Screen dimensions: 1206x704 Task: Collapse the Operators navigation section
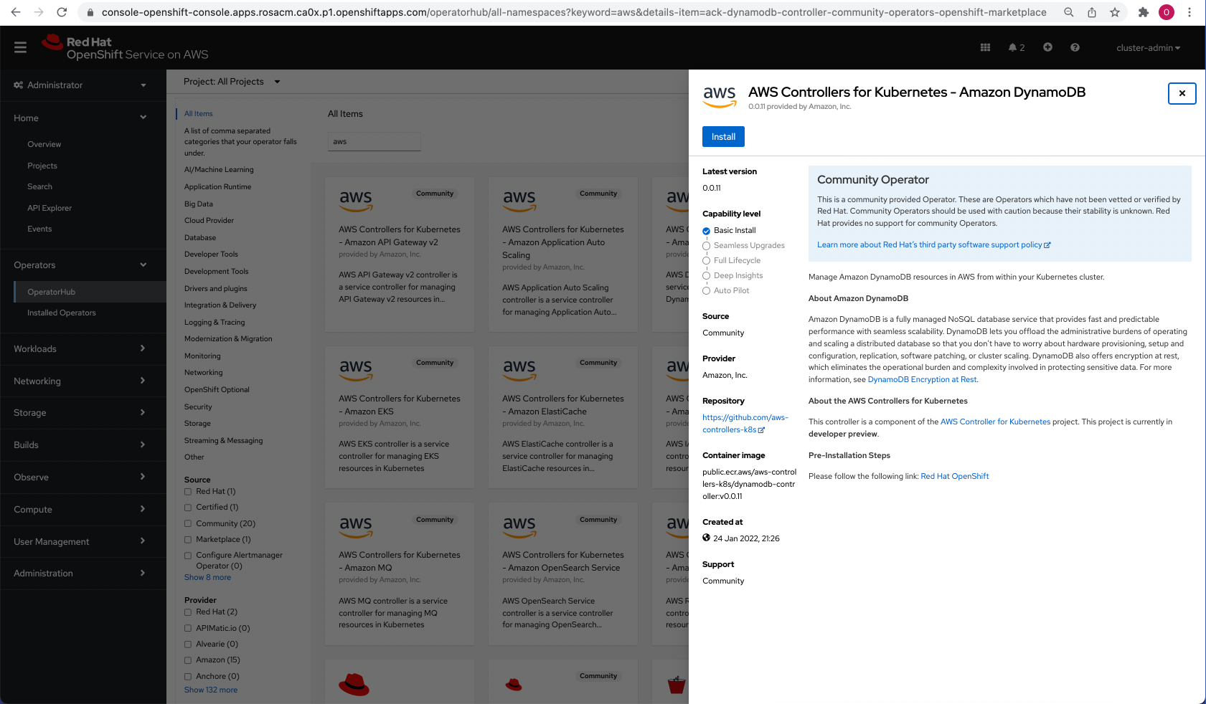(x=83, y=265)
